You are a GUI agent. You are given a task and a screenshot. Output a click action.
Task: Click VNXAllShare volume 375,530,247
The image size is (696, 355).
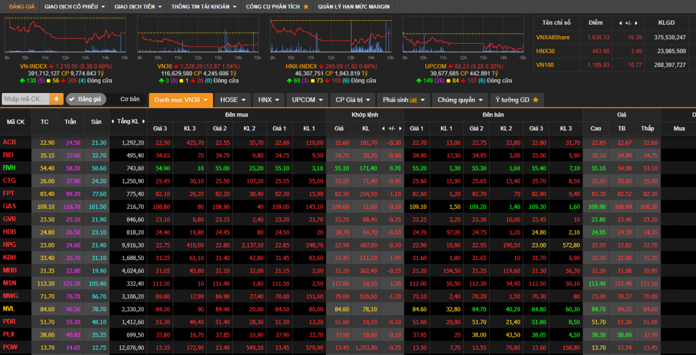(x=670, y=37)
